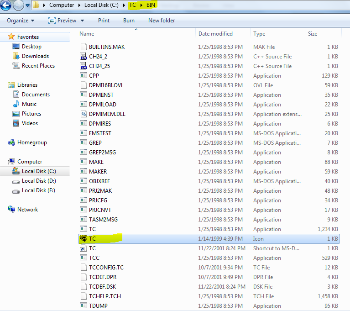
Task: Open the recent locations dropdown arrow
Action: (x=27, y=5)
